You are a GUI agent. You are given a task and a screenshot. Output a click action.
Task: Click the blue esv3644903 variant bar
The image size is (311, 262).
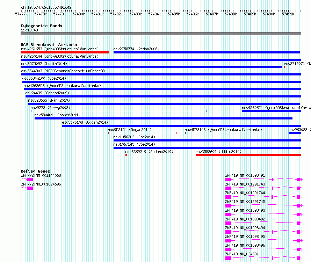(x=161, y=74)
